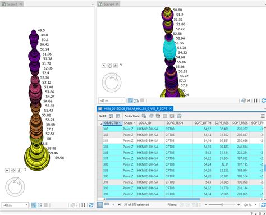Refresh the Scene1 view with the refresh icon

click(91, 205)
